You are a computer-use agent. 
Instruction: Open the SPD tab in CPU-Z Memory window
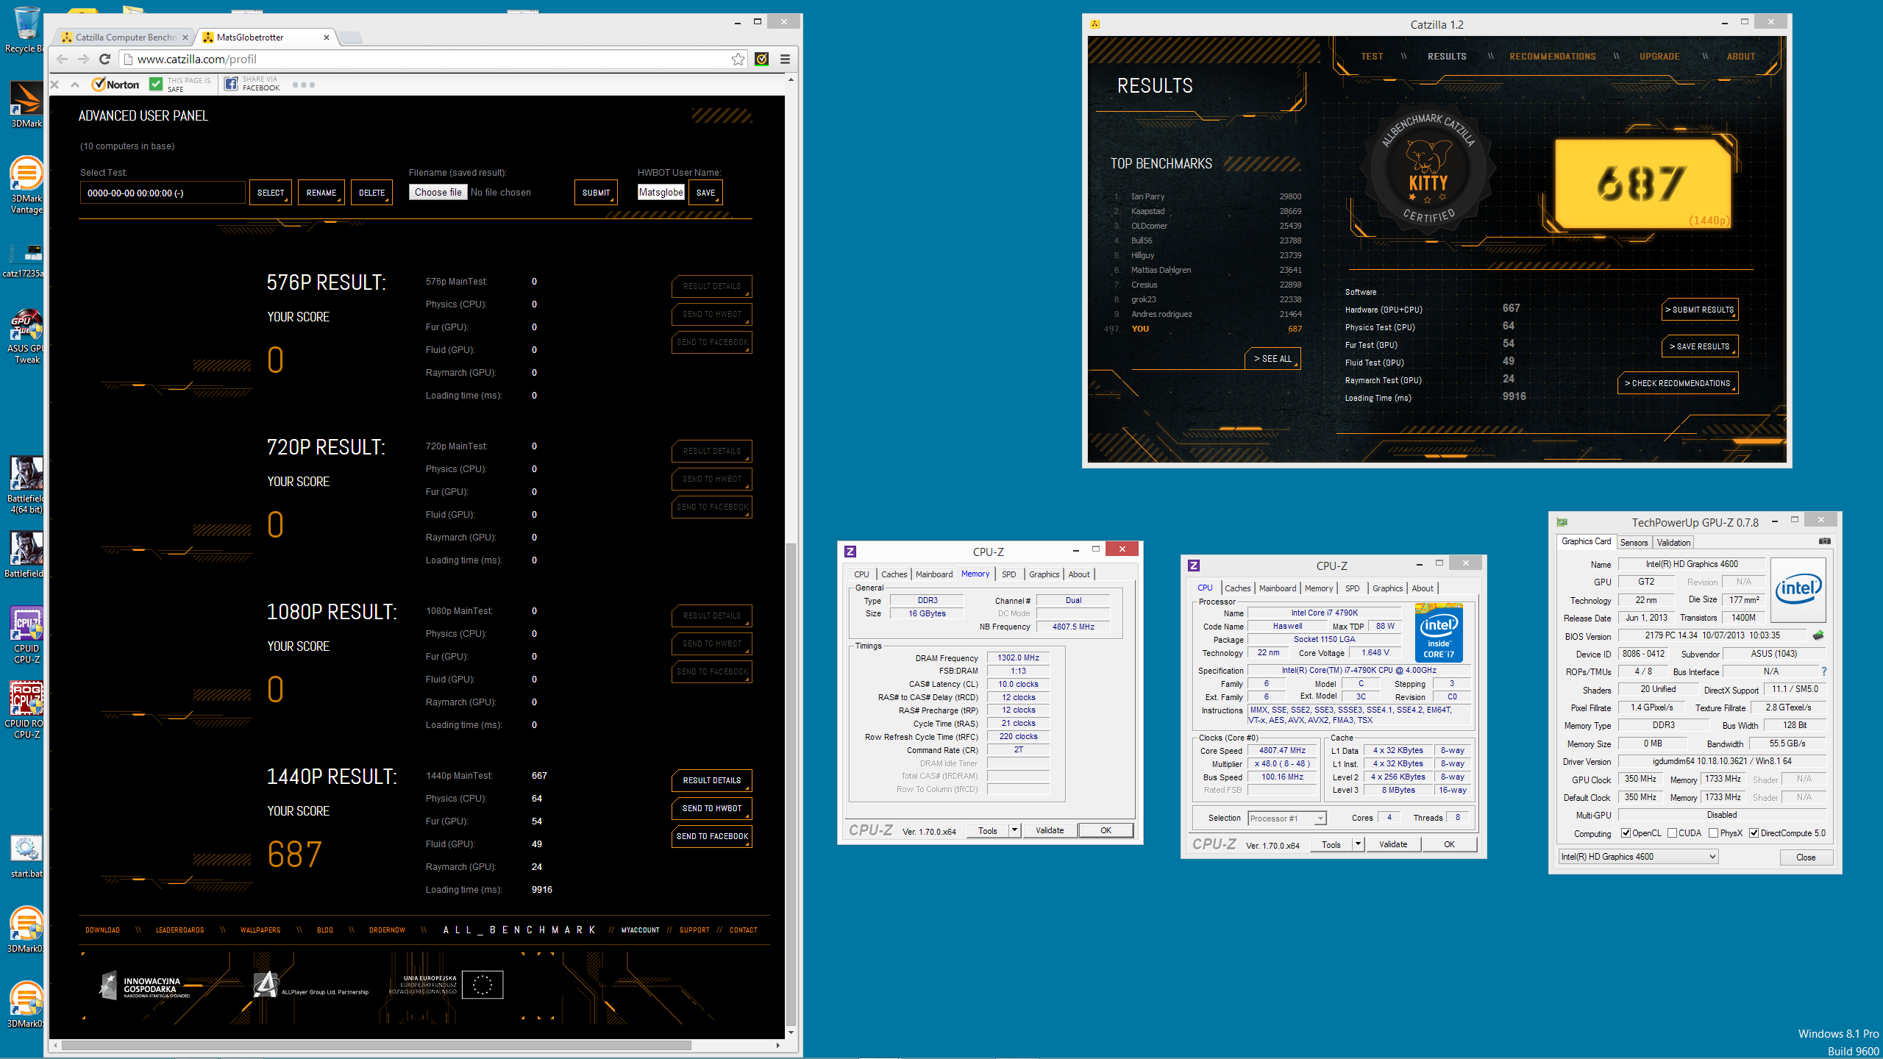click(1008, 574)
